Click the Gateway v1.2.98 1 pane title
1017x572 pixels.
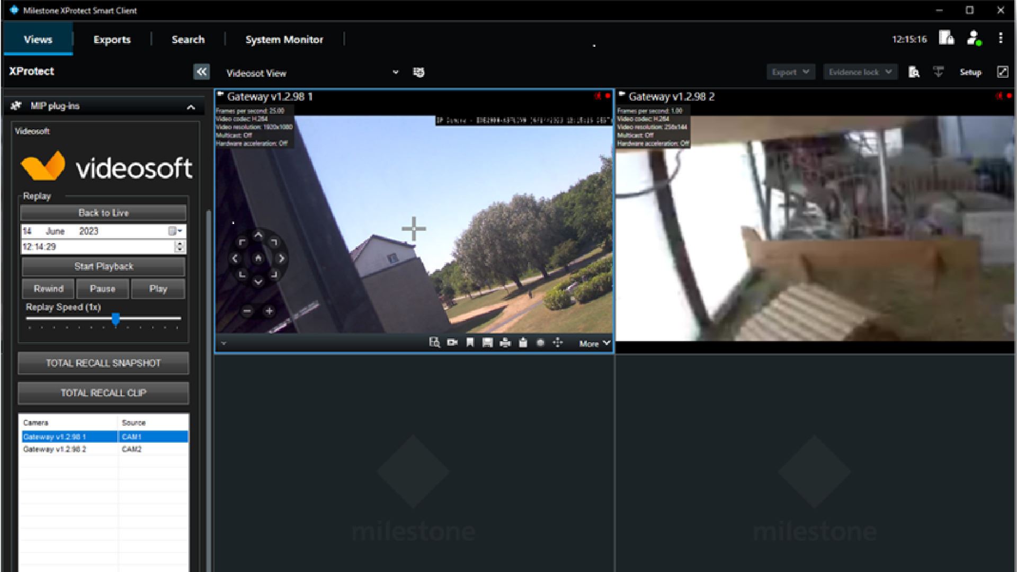coord(270,96)
